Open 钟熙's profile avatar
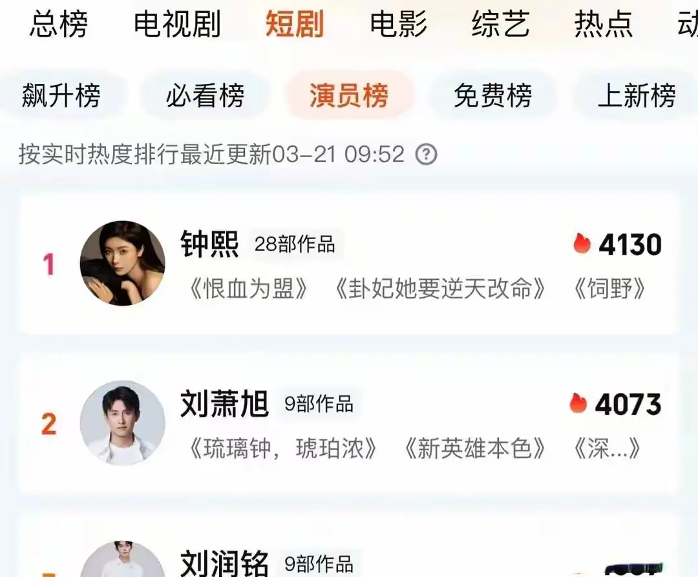The width and height of the screenshot is (698, 577). 122,263
